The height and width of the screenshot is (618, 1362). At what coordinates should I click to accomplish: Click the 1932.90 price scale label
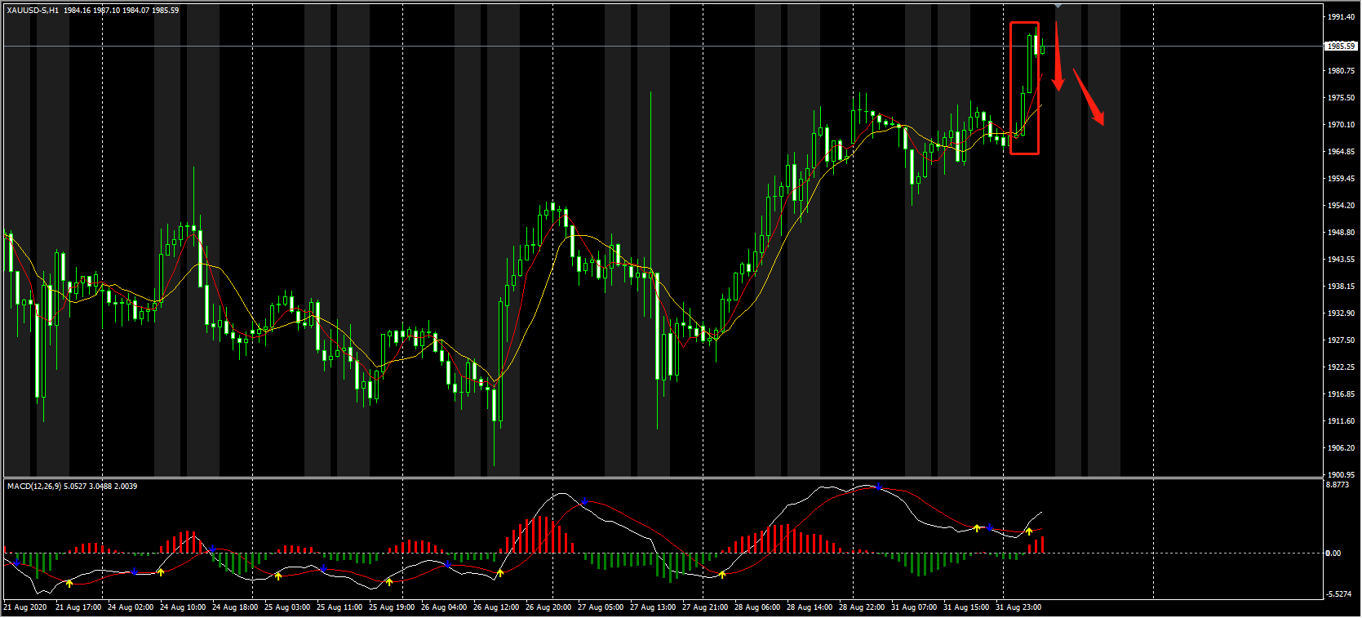1341,313
